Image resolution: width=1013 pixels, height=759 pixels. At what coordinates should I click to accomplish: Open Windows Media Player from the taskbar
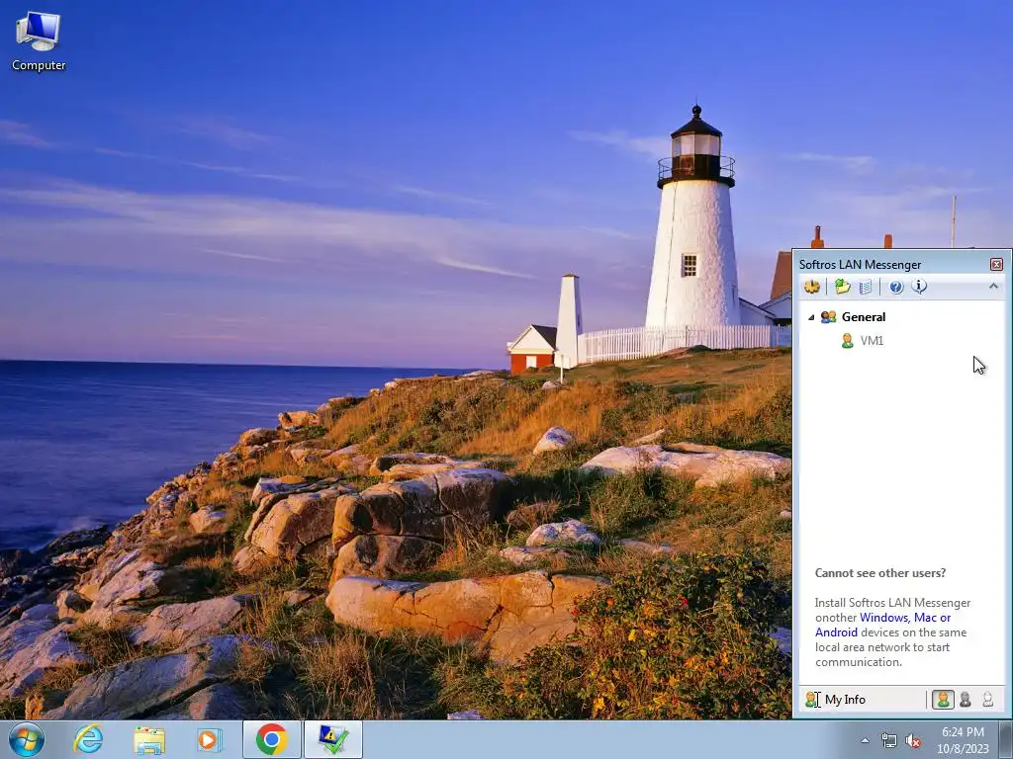click(210, 739)
